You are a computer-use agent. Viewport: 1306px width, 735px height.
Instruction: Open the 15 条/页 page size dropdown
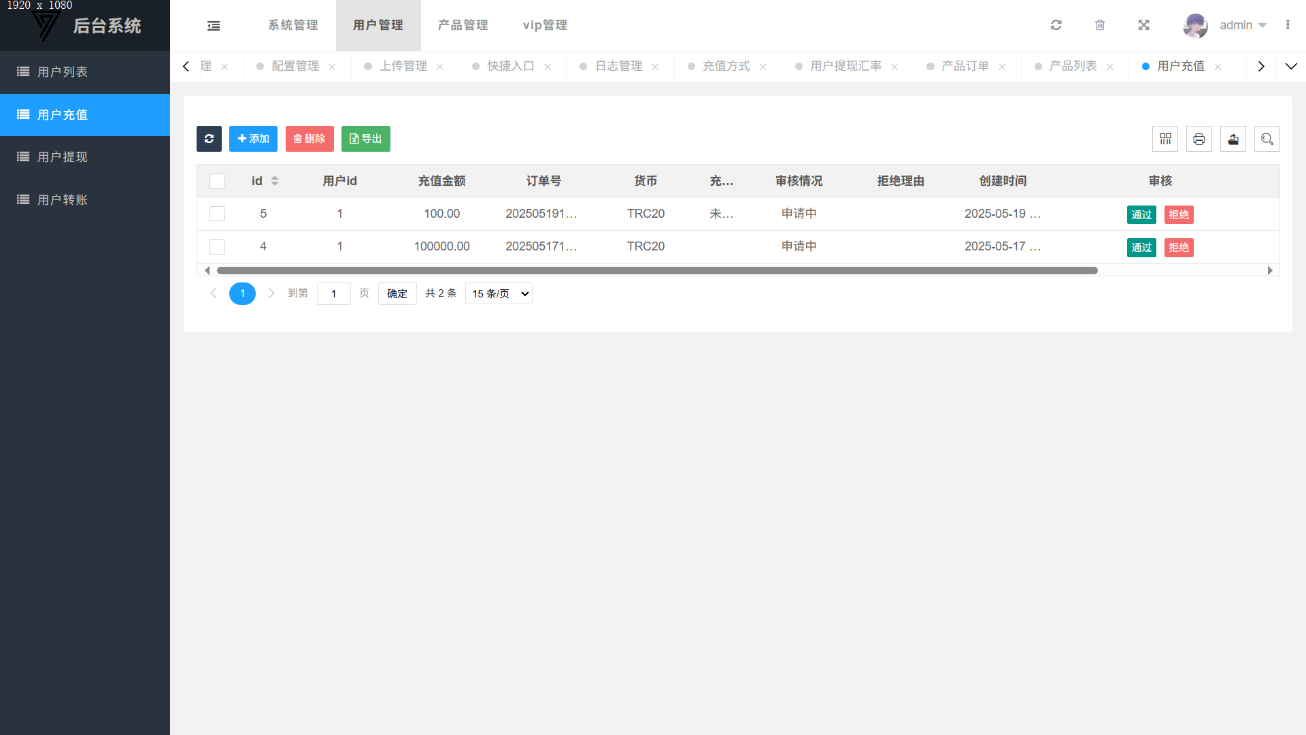(499, 293)
